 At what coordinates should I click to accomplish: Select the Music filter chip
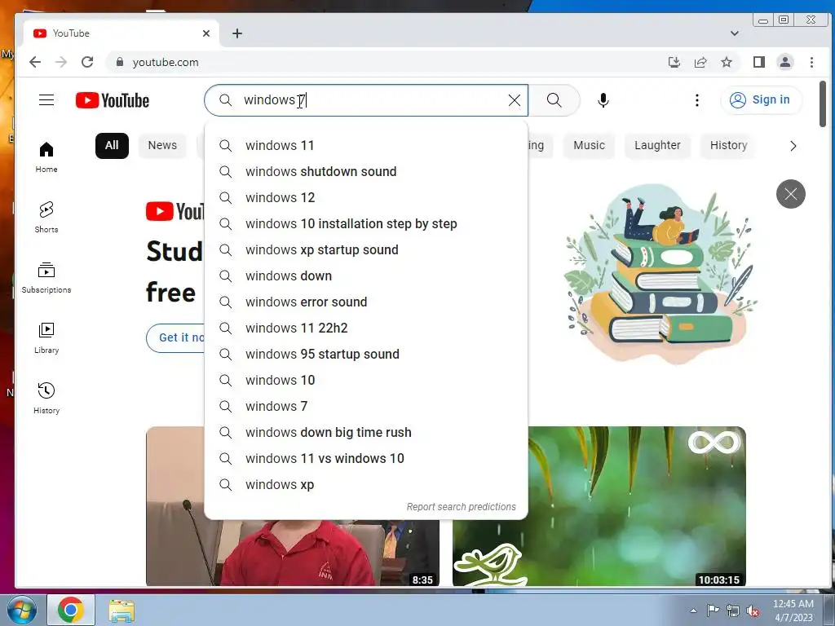tap(589, 146)
